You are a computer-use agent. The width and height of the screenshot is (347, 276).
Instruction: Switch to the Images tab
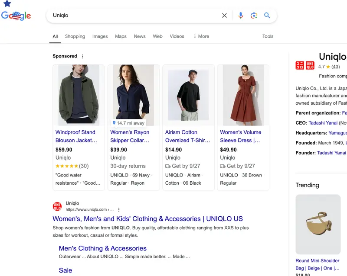[100, 36]
